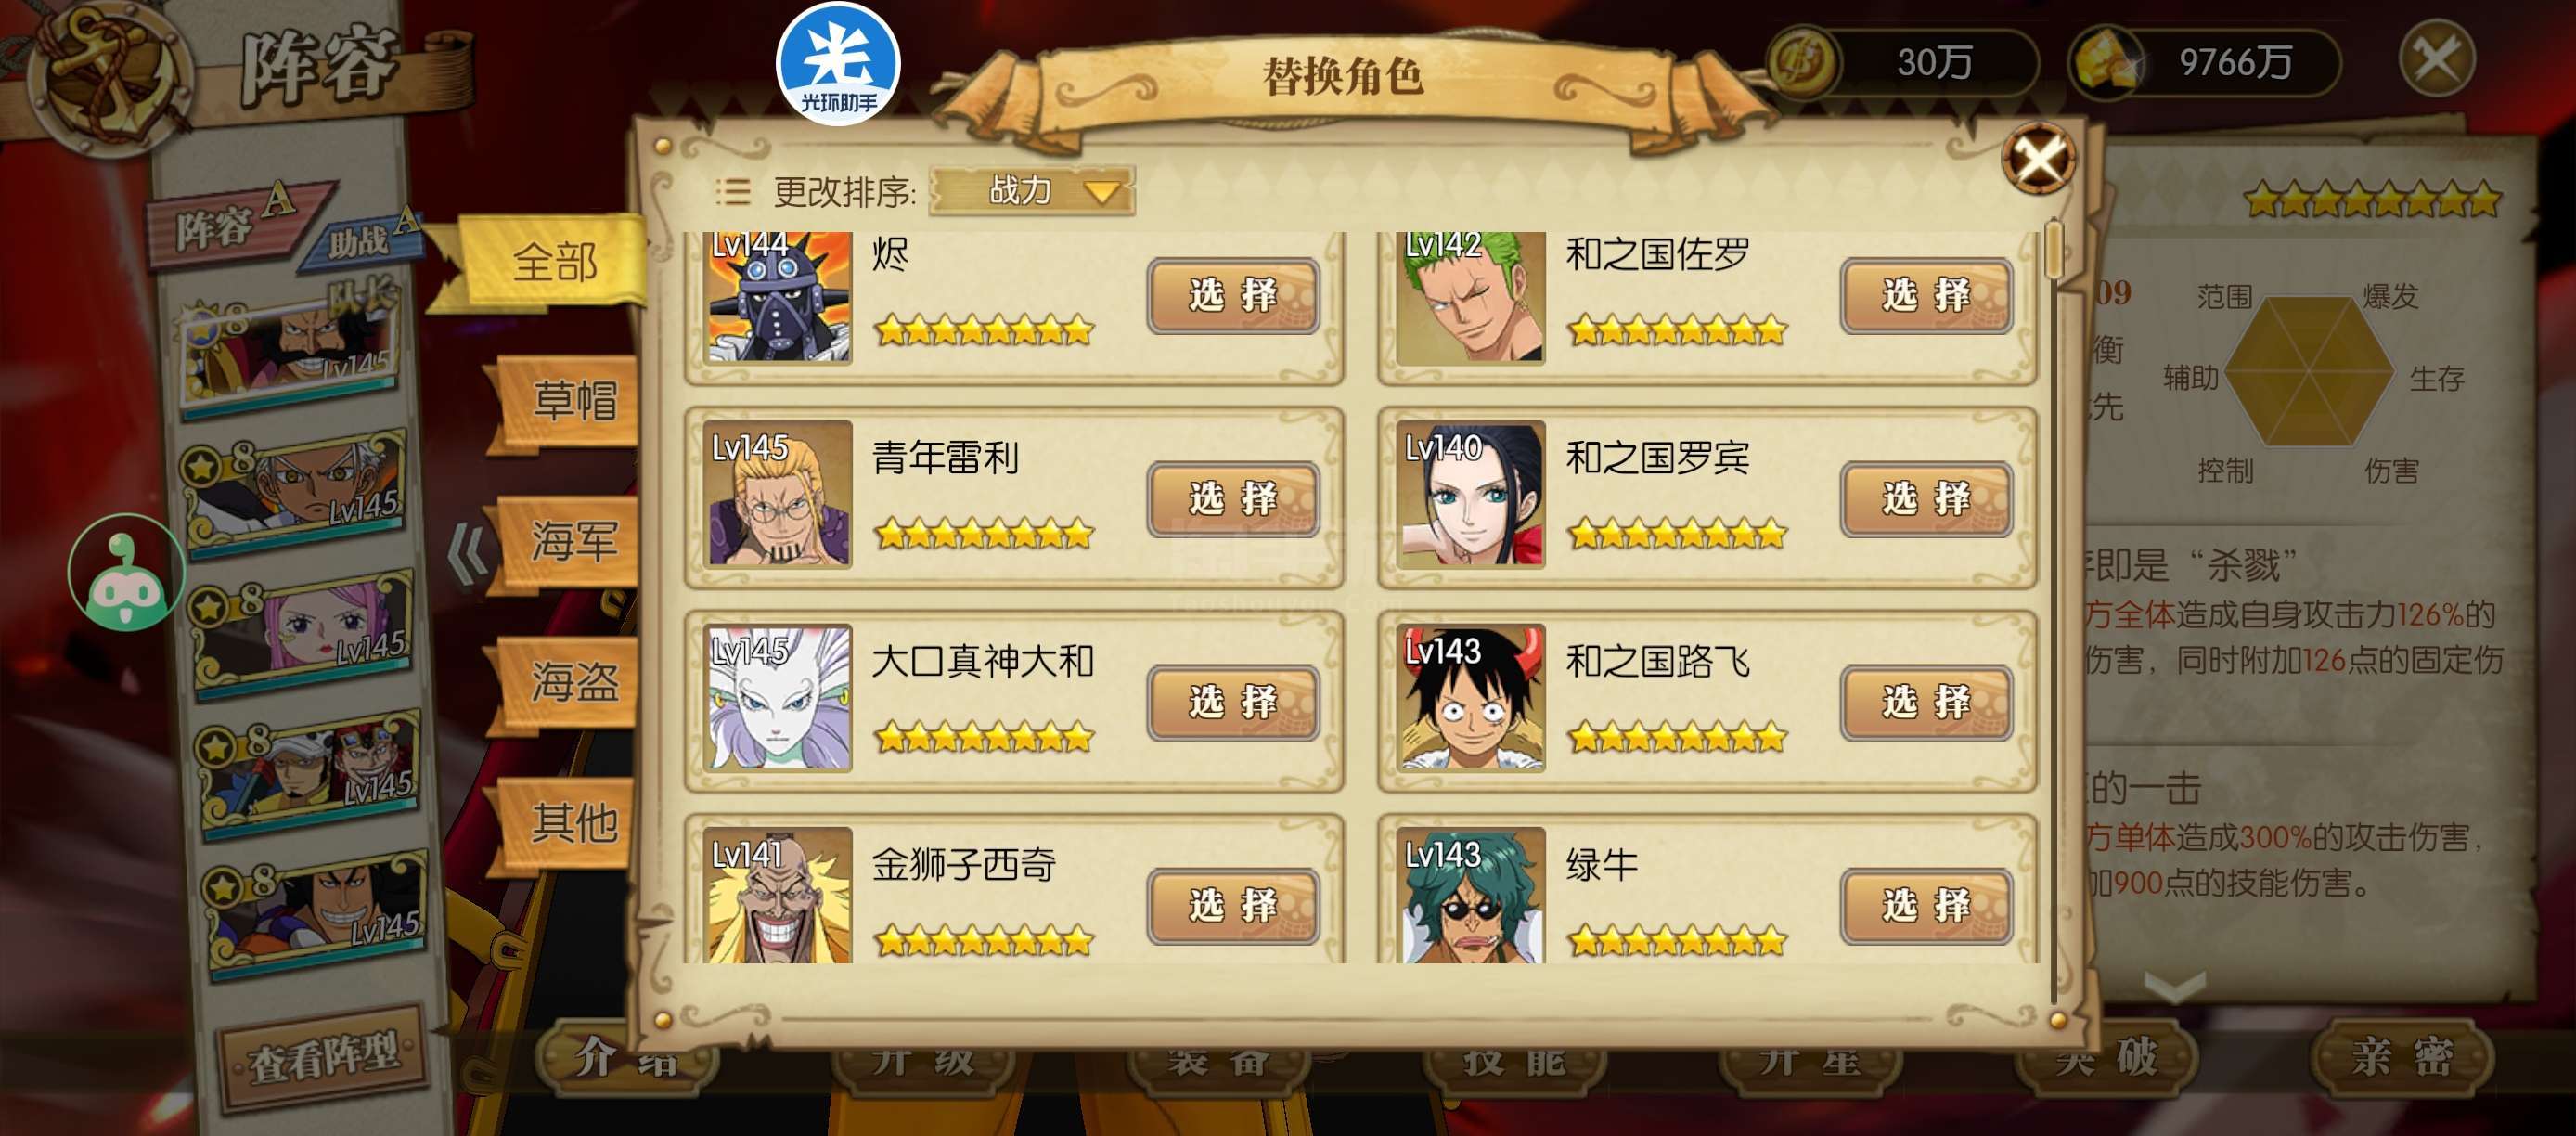2576x1136 pixels.
Task: Click the character list scrollbar handle
Action: tap(2054, 250)
